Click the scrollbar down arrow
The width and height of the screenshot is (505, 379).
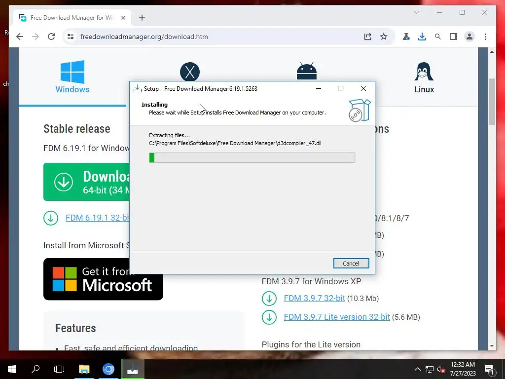coord(492,346)
